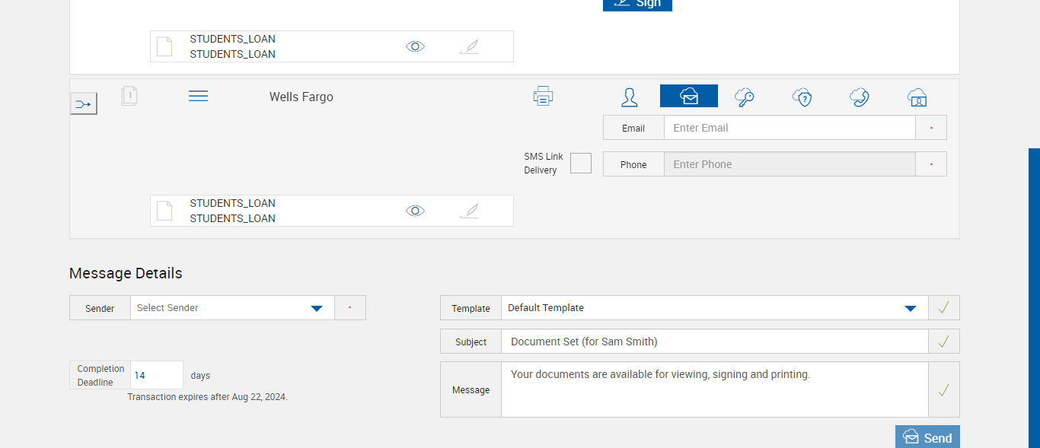Click the printer icon in Wells Fargo row
The height and width of the screenshot is (448, 1040).
543,97
